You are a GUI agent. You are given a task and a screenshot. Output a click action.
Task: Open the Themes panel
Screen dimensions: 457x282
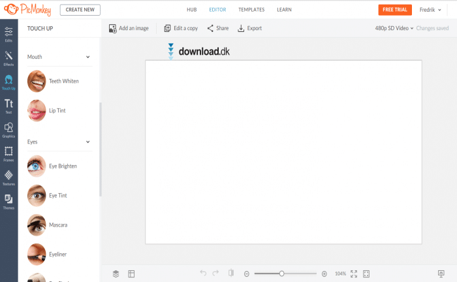coord(8,202)
